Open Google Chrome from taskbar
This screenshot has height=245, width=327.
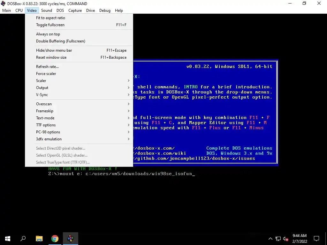point(55,239)
